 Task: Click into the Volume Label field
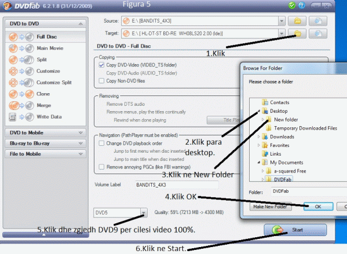(177, 185)
